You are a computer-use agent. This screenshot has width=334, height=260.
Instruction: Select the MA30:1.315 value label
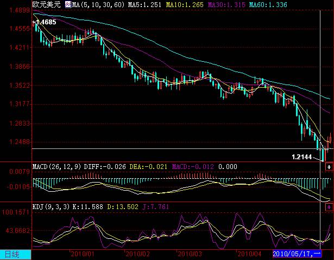coord(226,5)
